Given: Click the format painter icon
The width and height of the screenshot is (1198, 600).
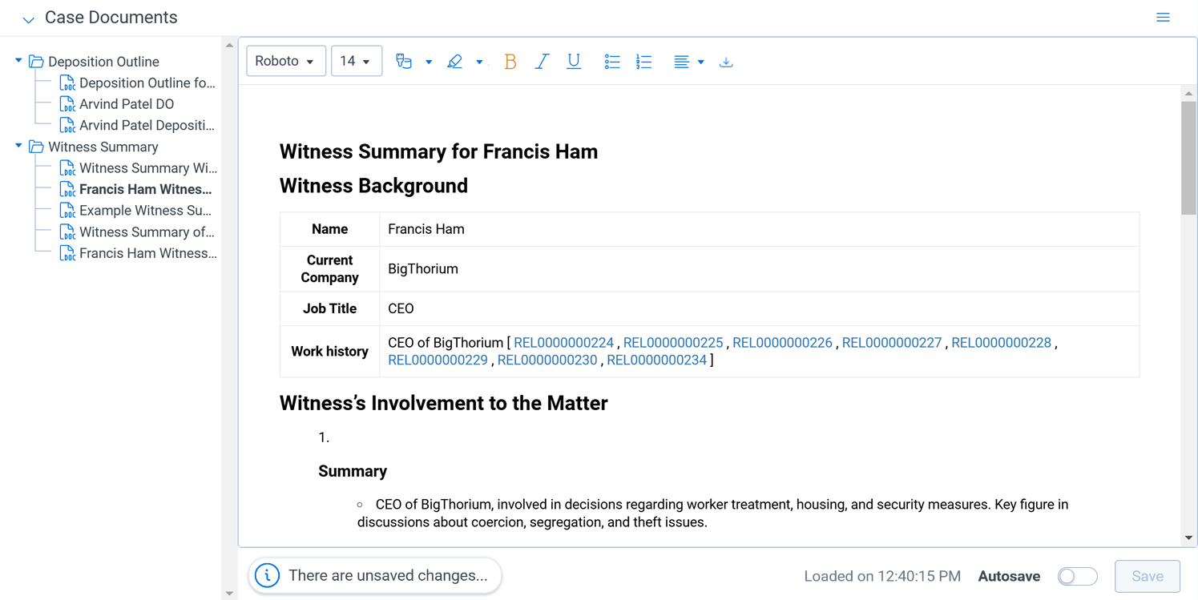Looking at the screenshot, I should [x=404, y=62].
